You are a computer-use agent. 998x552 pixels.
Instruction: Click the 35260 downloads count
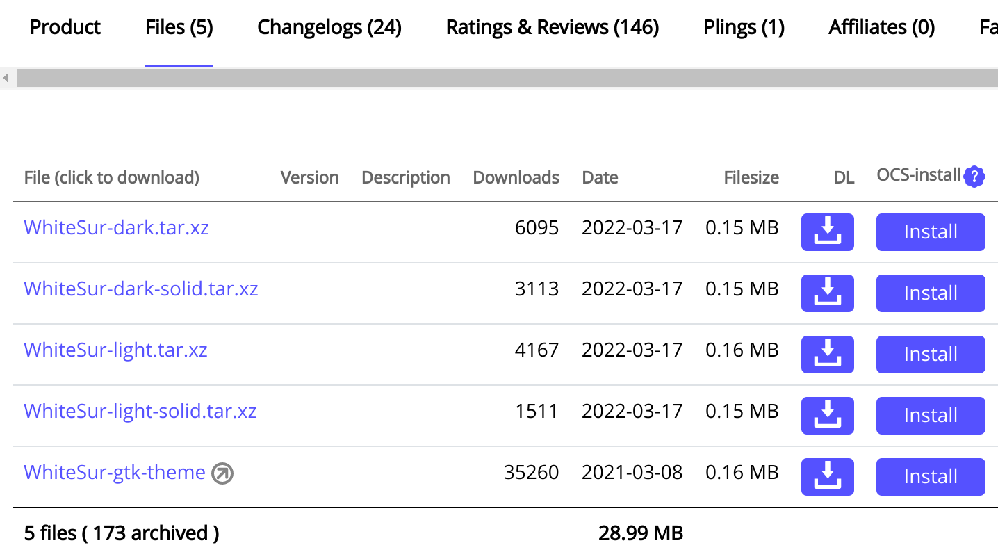pyautogui.click(x=531, y=472)
